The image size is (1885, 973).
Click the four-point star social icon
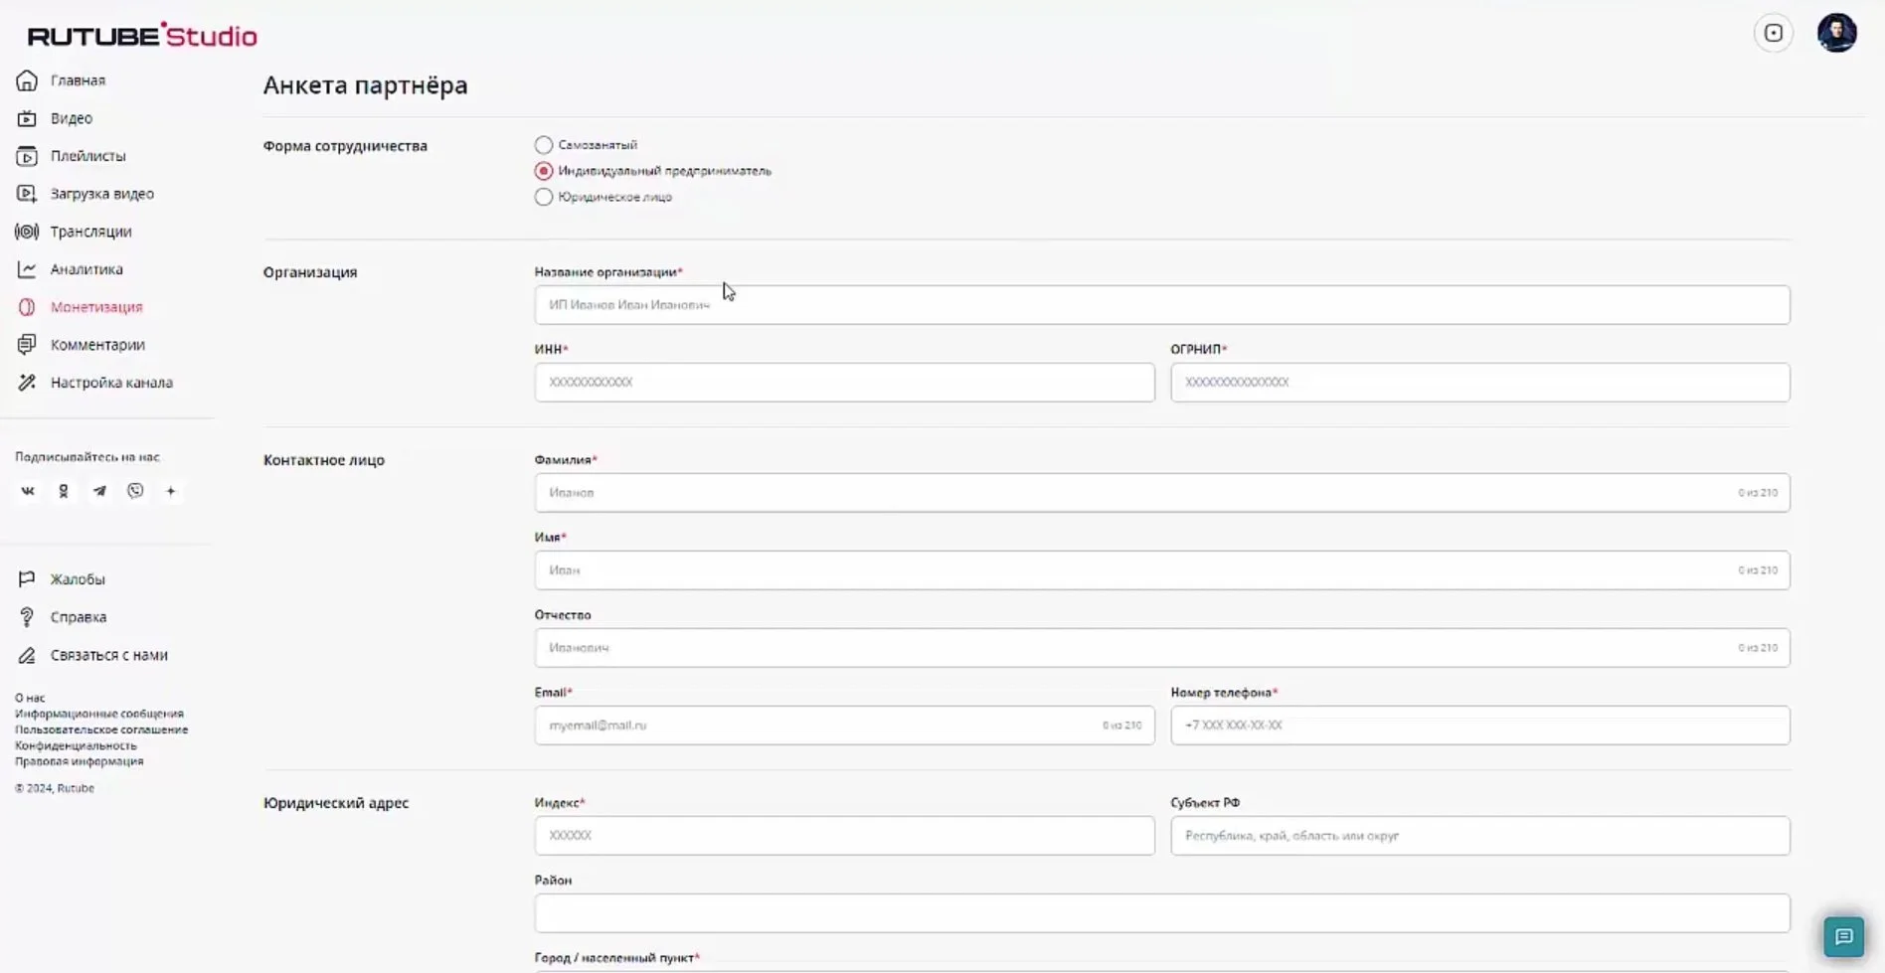coord(171,491)
